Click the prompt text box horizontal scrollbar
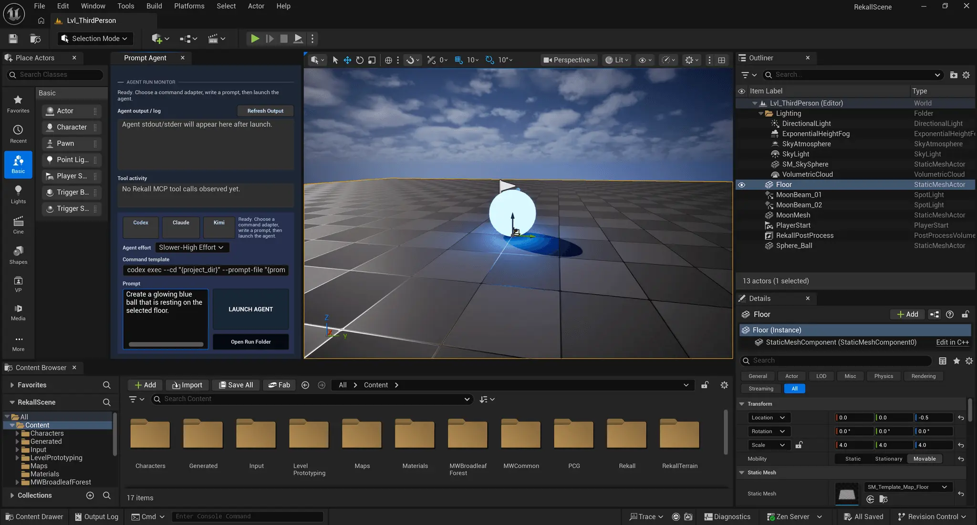Image resolution: width=977 pixels, height=525 pixels. point(166,344)
